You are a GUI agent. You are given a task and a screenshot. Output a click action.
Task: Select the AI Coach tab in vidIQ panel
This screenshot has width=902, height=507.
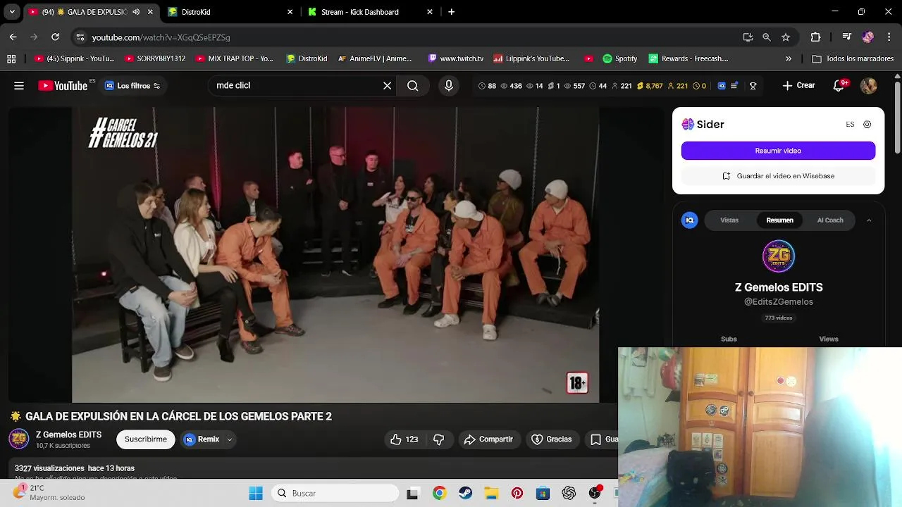click(830, 220)
